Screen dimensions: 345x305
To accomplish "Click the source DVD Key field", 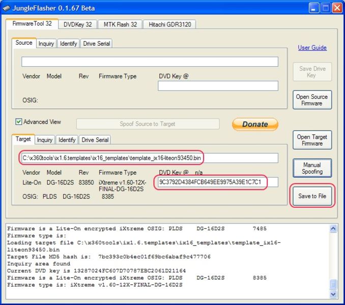I will (218, 86).
